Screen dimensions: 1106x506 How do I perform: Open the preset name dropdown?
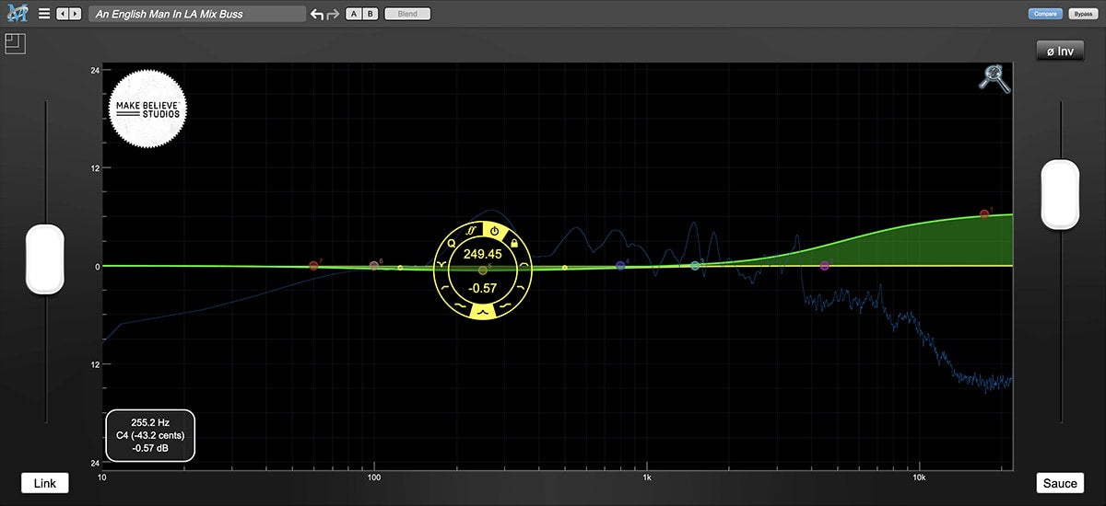197,14
